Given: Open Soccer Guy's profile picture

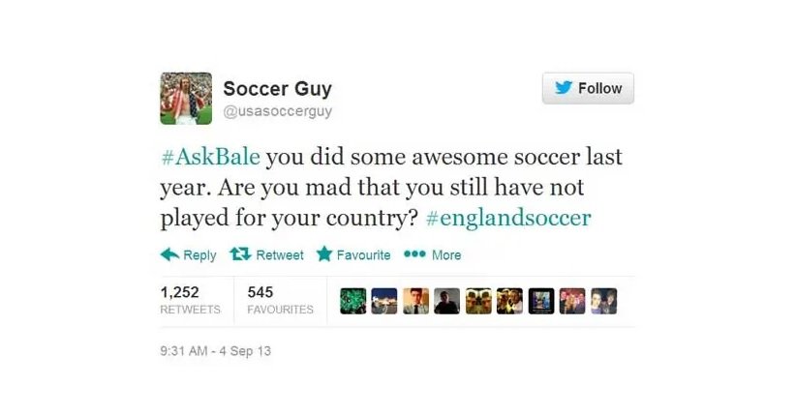Looking at the screenshot, I should [x=186, y=99].
